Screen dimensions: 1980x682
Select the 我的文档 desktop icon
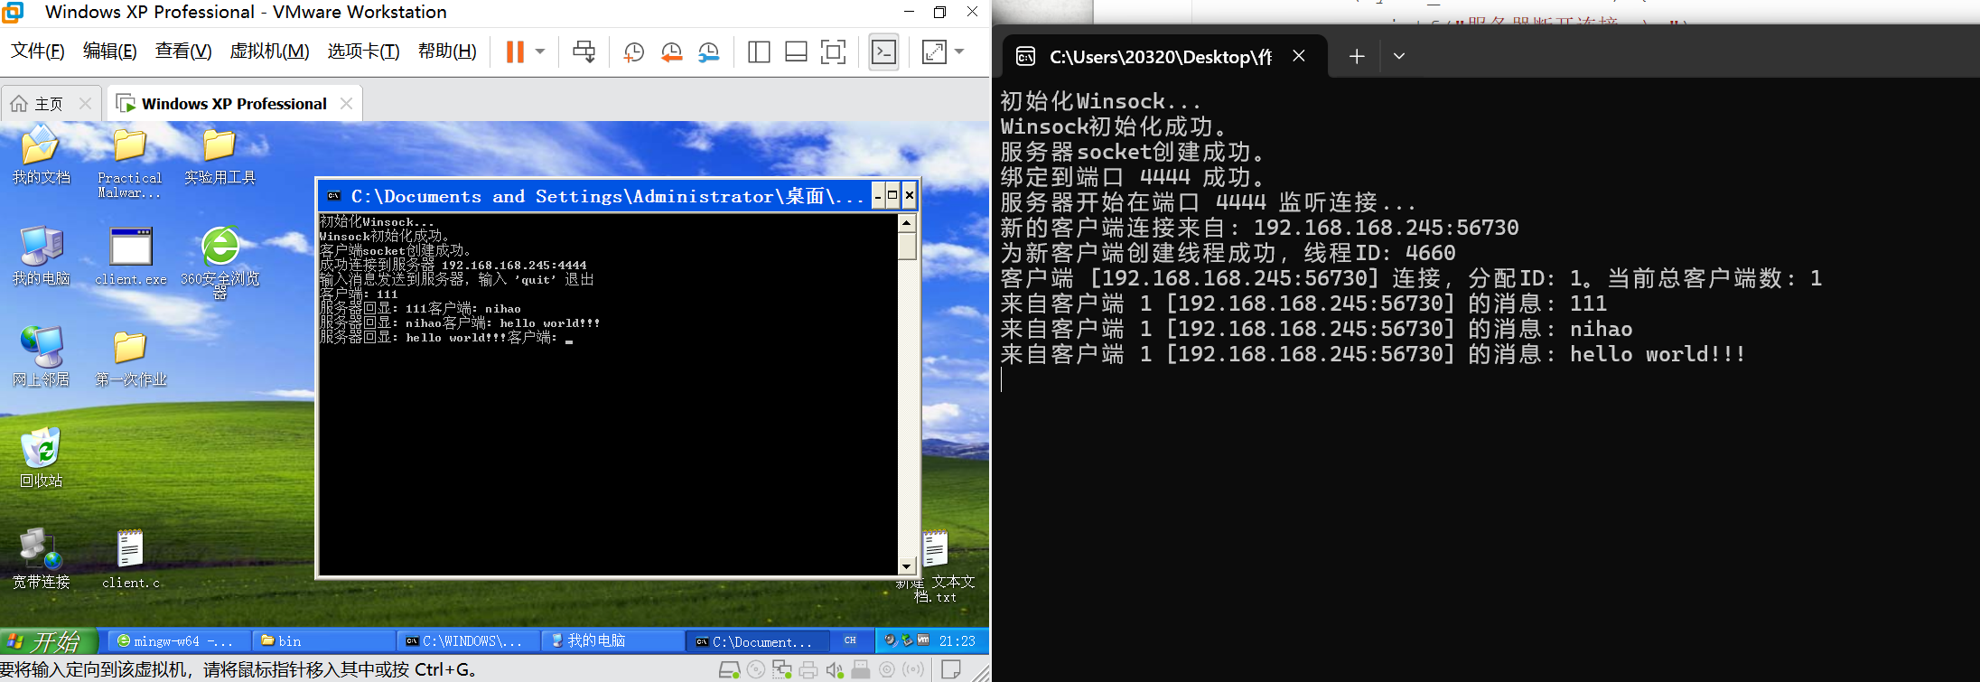(41, 155)
